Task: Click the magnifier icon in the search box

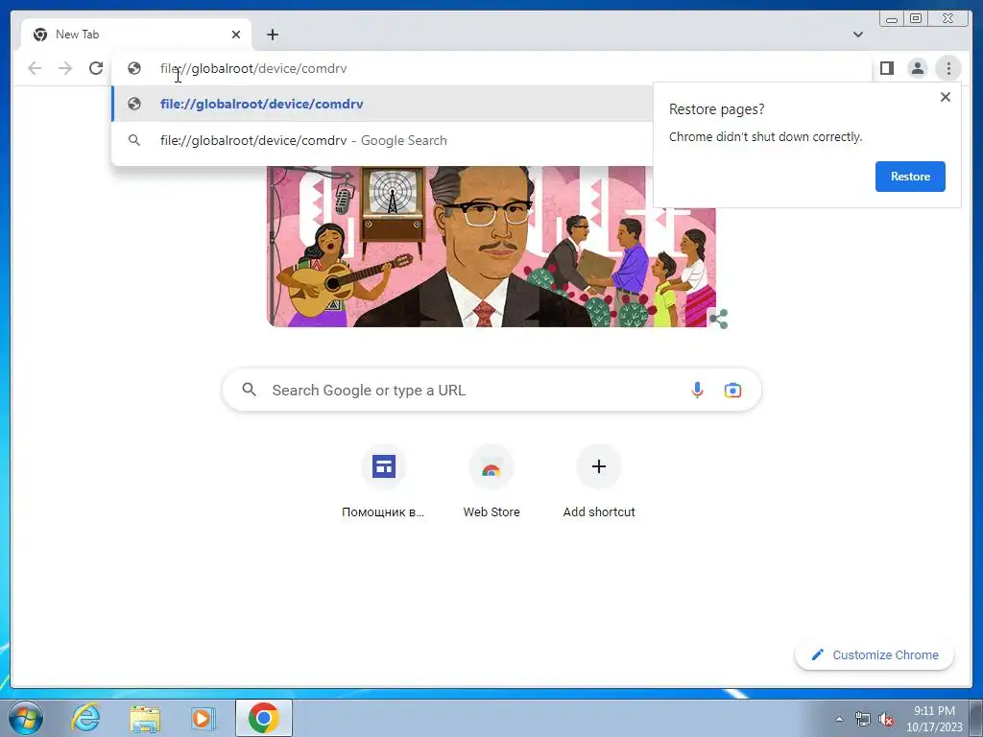Action: click(x=249, y=390)
